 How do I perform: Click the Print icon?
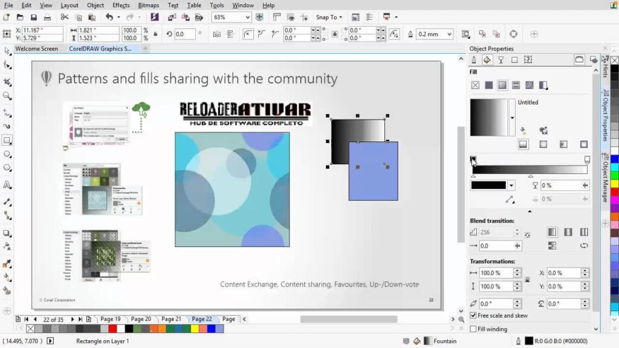(x=47, y=18)
